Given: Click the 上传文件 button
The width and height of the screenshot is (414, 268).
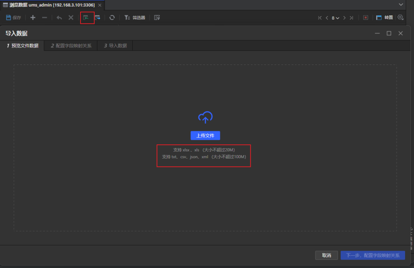Looking at the screenshot, I should pyautogui.click(x=205, y=136).
